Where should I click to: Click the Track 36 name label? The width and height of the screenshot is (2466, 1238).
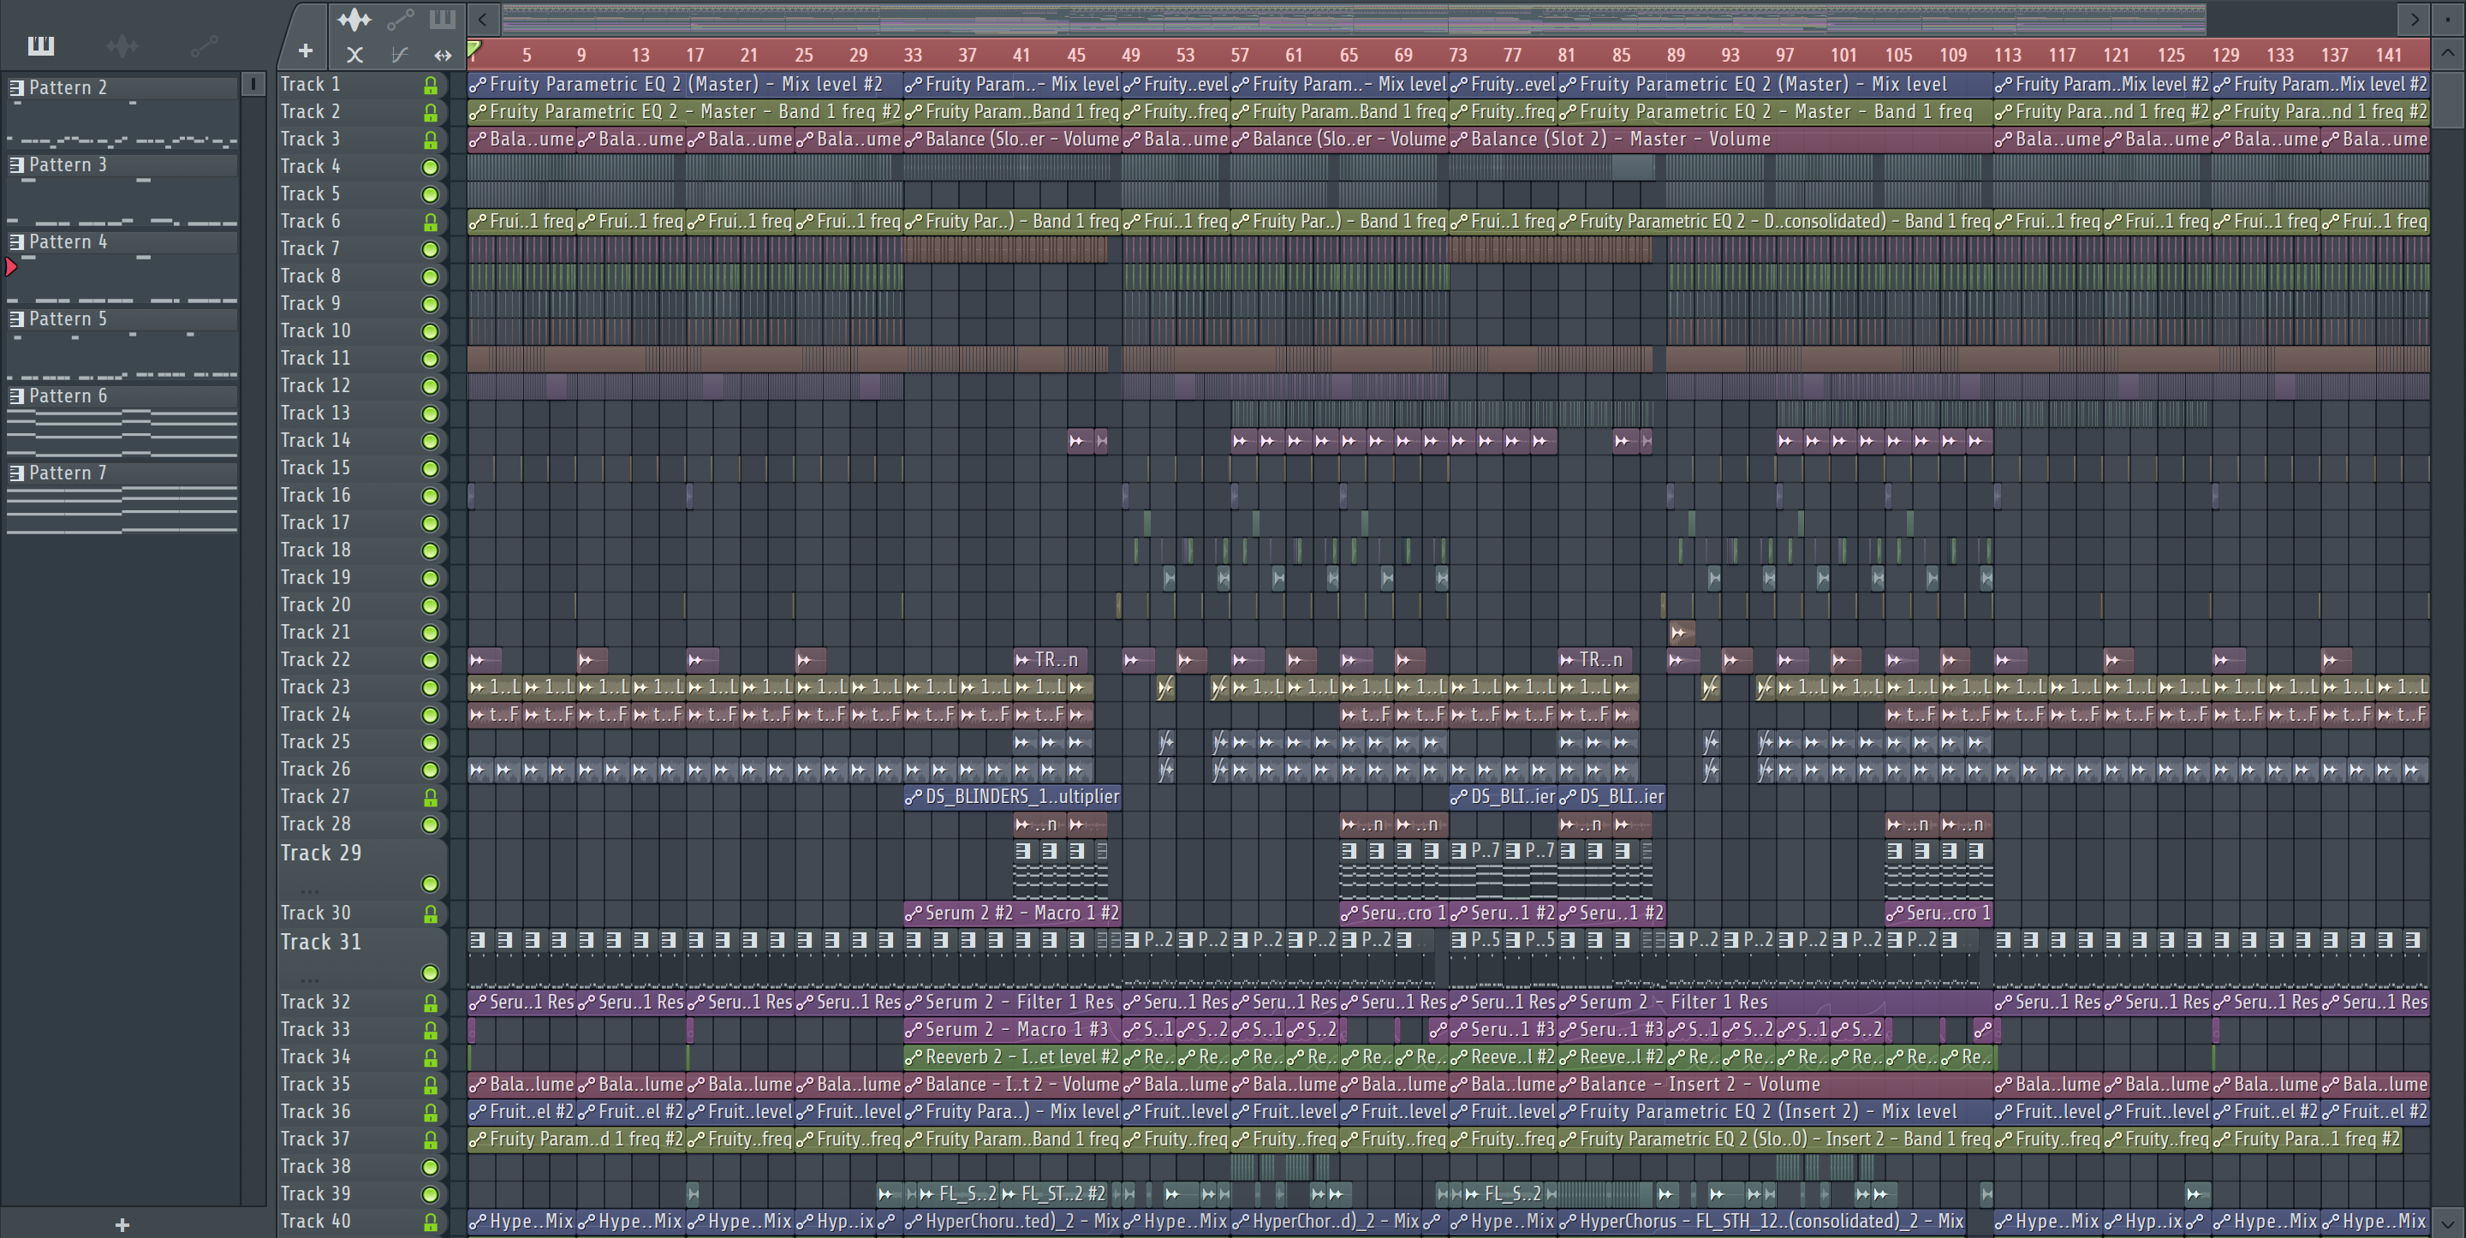(x=315, y=1111)
